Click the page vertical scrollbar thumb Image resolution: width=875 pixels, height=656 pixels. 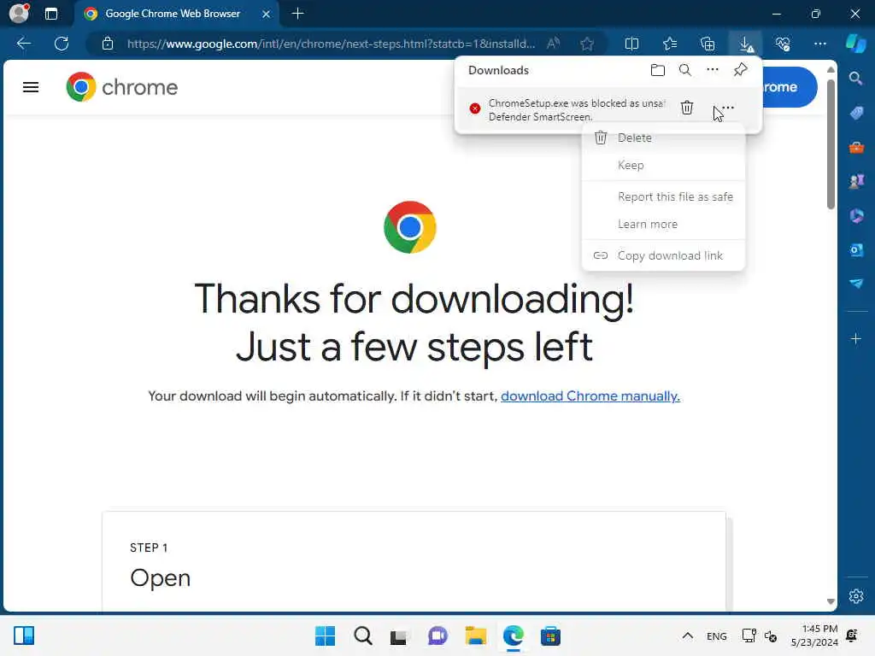pyautogui.click(x=831, y=143)
